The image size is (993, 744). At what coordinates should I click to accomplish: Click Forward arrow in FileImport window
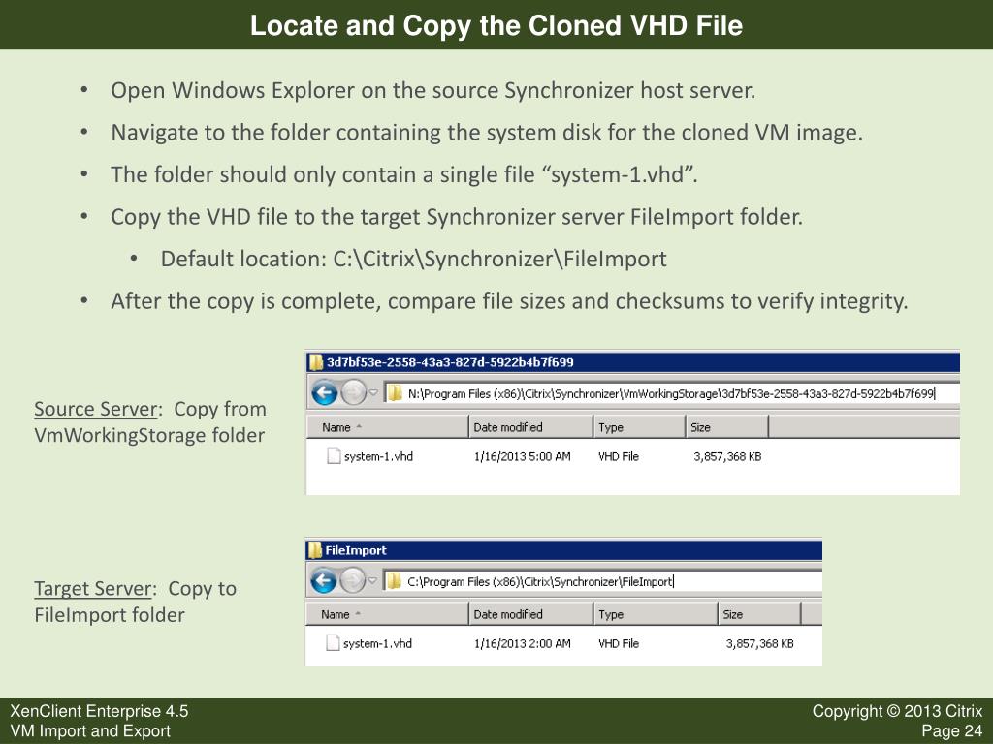pyautogui.click(x=353, y=581)
